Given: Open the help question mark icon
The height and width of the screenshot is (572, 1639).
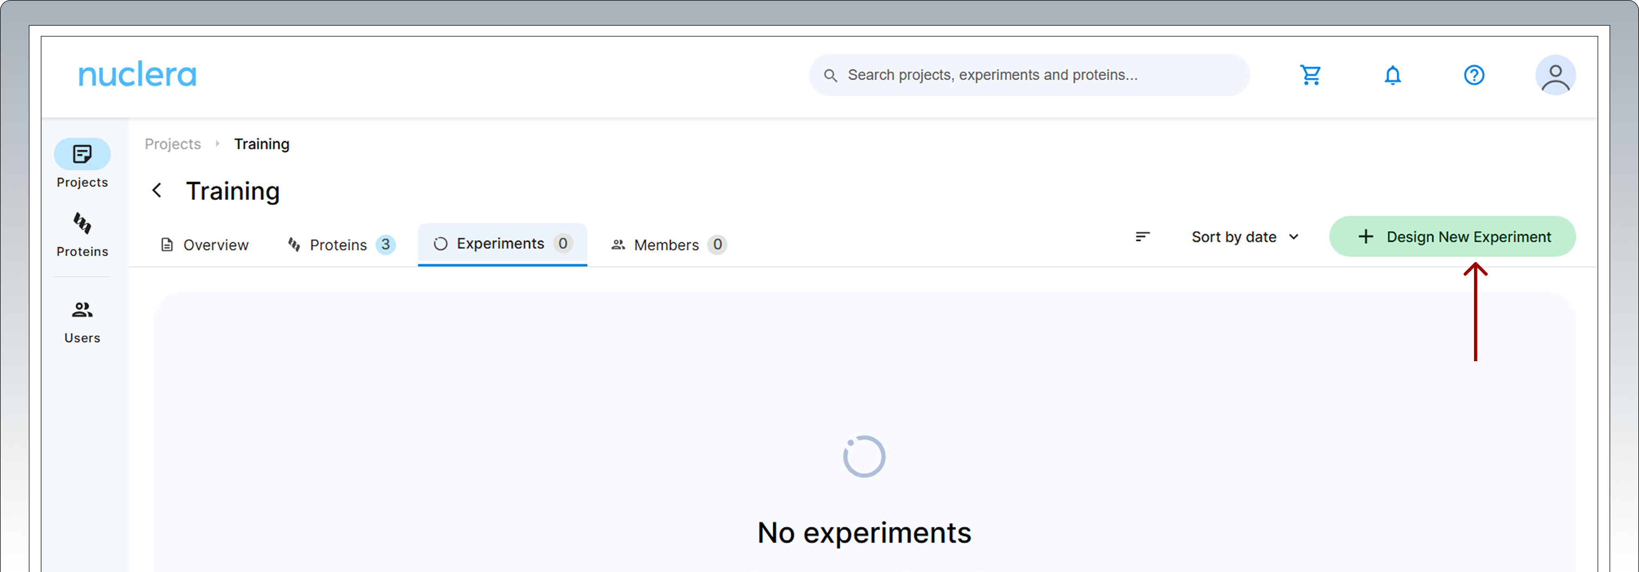Looking at the screenshot, I should [1473, 75].
